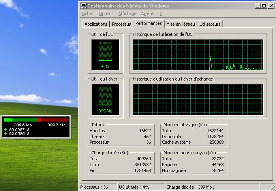Screen dimensions: 276x191
Task: Click the Task Manager title bar icon
Action: click(84, 6)
